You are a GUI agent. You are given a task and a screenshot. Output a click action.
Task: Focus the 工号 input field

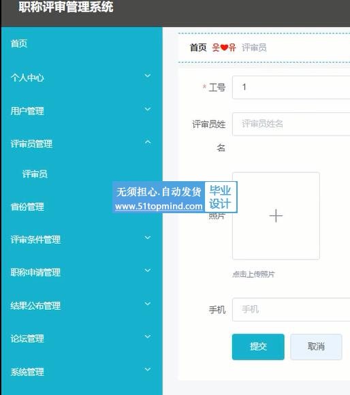coord(291,87)
